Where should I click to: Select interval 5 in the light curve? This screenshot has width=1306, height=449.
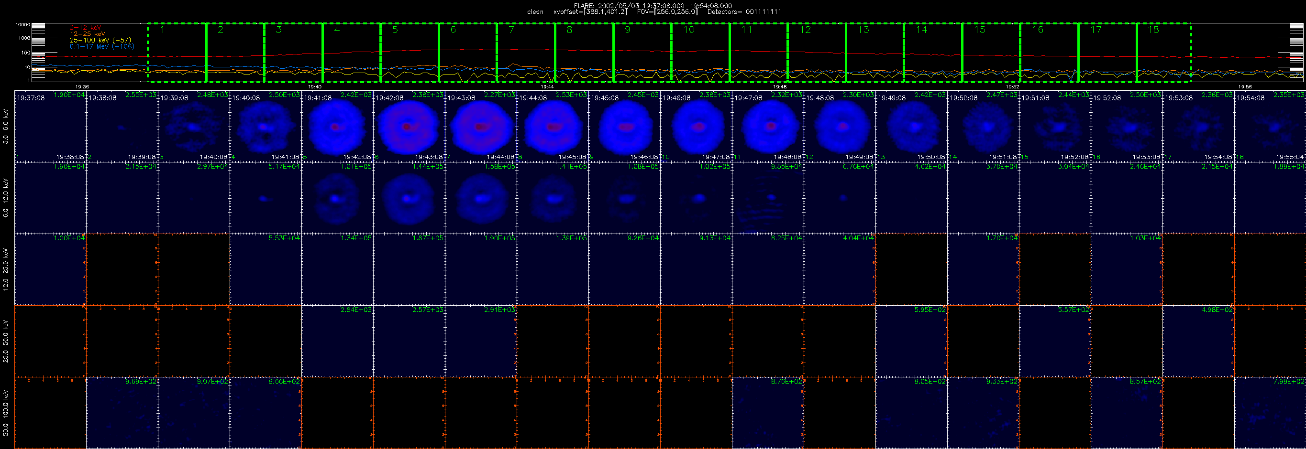click(x=410, y=52)
